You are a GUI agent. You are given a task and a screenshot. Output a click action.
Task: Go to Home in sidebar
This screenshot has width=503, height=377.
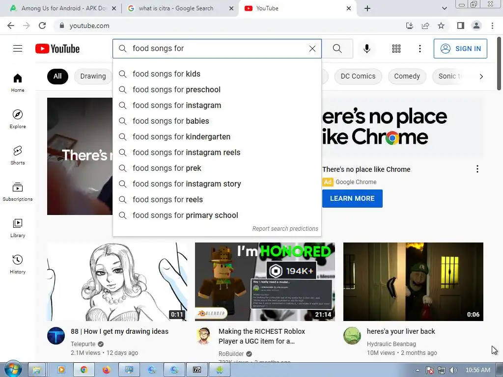pyautogui.click(x=18, y=82)
